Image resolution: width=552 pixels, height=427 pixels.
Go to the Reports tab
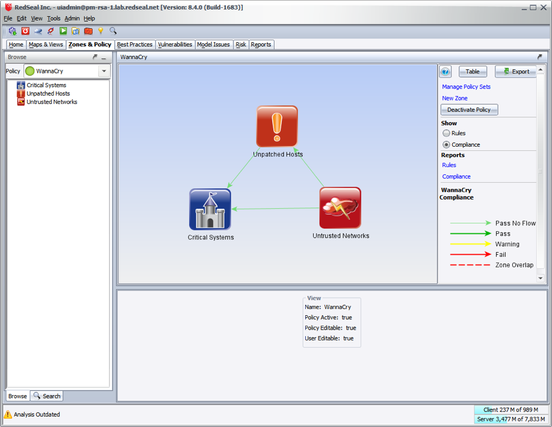[261, 45]
